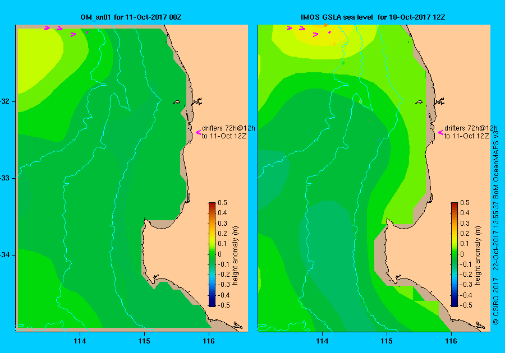Click the latitude label -32 on the left axis

[x=5, y=101]
